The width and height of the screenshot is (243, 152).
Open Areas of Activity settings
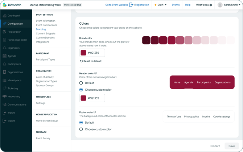pyautogui.click(x=45, y=77)
